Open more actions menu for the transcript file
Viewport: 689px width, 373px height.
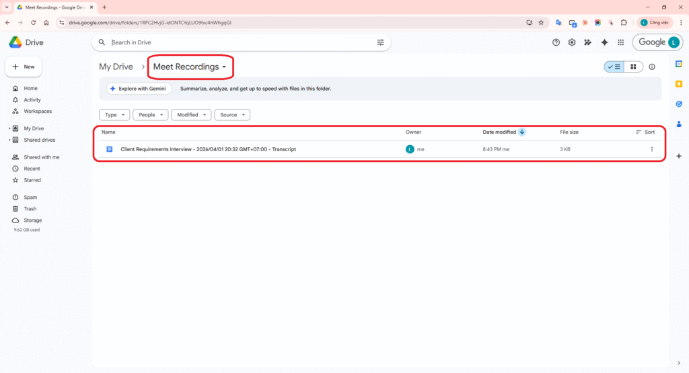651,149
